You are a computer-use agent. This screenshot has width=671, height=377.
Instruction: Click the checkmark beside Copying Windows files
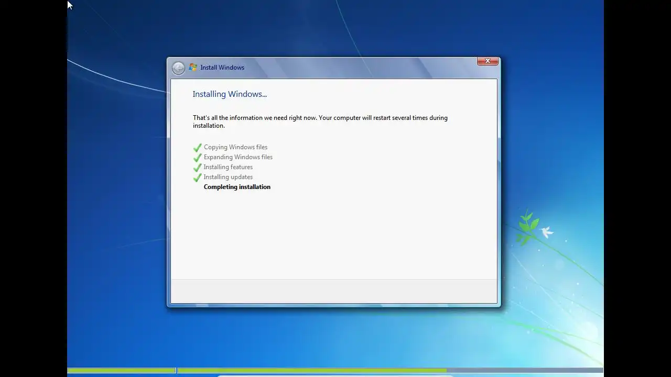[198, 148]
